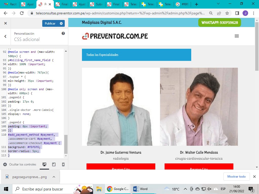Click the weather 18°C widget
The width and height of the screenshot is (259, 194).
[x=172, y=189]
